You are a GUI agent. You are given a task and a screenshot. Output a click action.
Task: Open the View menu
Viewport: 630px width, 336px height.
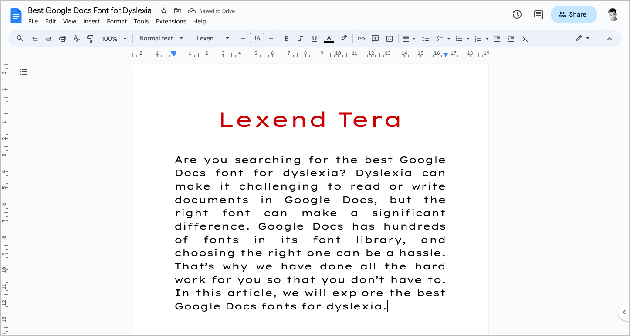pyautogui.click(x=70, y=21)
